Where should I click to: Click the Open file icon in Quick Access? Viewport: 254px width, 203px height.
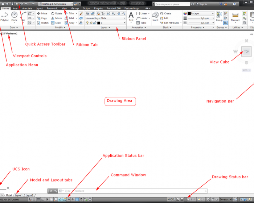click(x=8, y=4)
